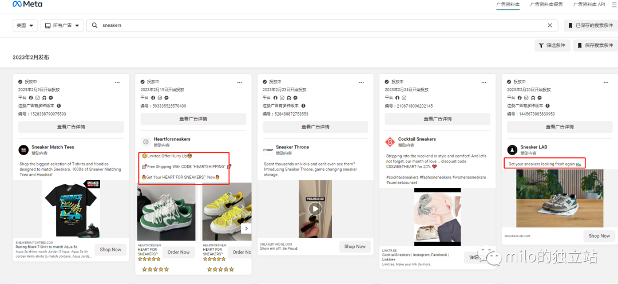This screenshot has height=284, width=618.
Task: Click Messenger platform icon on Sneaker Match Tees ad
Action: click(x=51, y=98)
